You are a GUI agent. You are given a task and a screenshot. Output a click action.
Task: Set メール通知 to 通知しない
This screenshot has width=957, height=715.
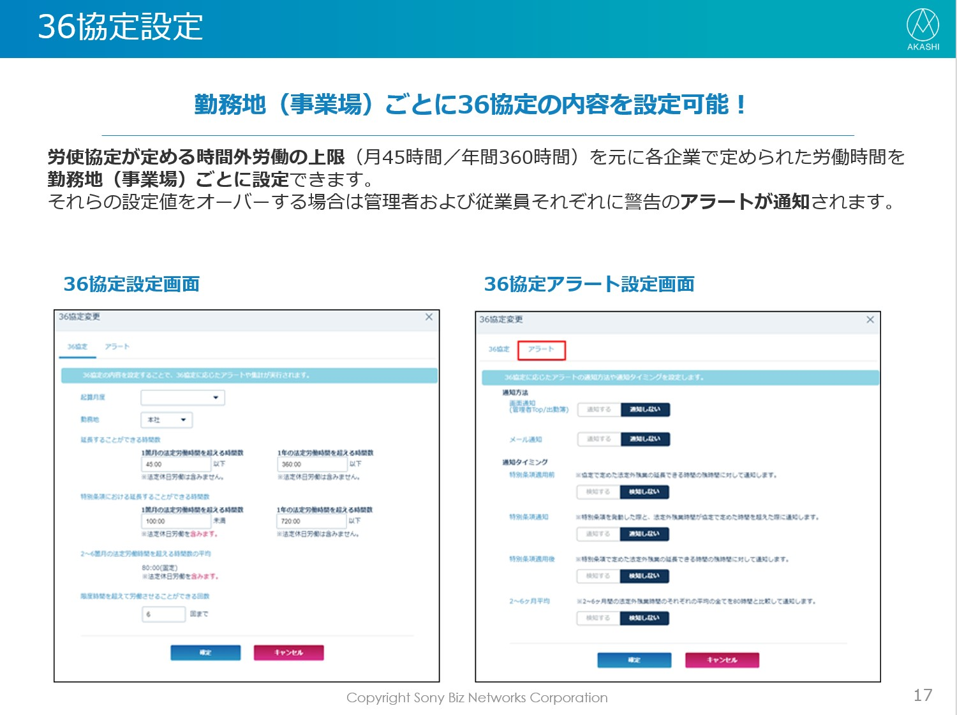click(x=644, y=439)
